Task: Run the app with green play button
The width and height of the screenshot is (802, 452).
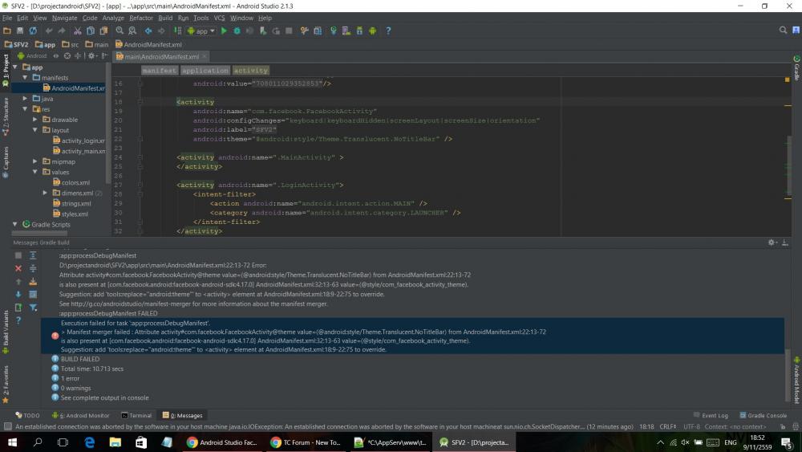Action: (224, 31)
